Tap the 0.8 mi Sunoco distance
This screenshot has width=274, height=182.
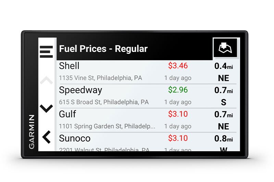click(x=223, y=139)
